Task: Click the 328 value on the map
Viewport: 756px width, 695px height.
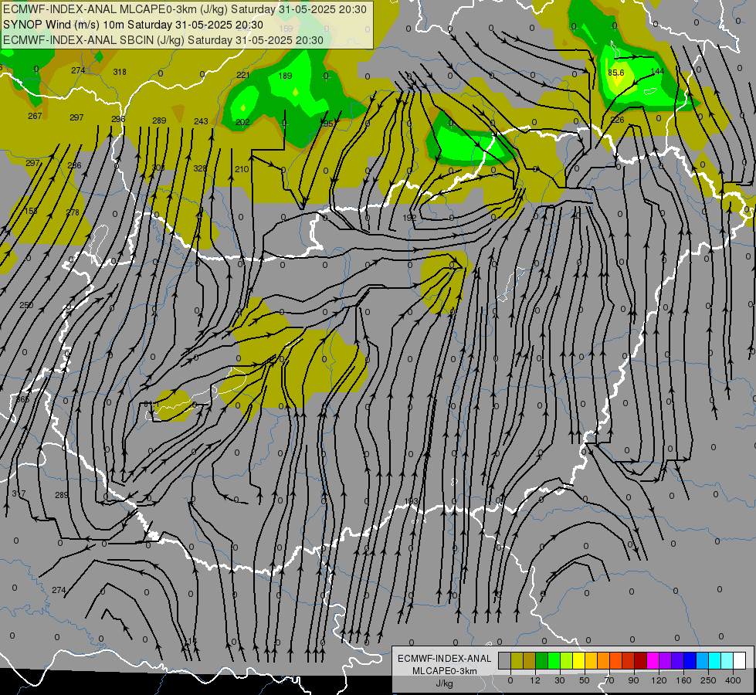Action: (x=200, y=168)
